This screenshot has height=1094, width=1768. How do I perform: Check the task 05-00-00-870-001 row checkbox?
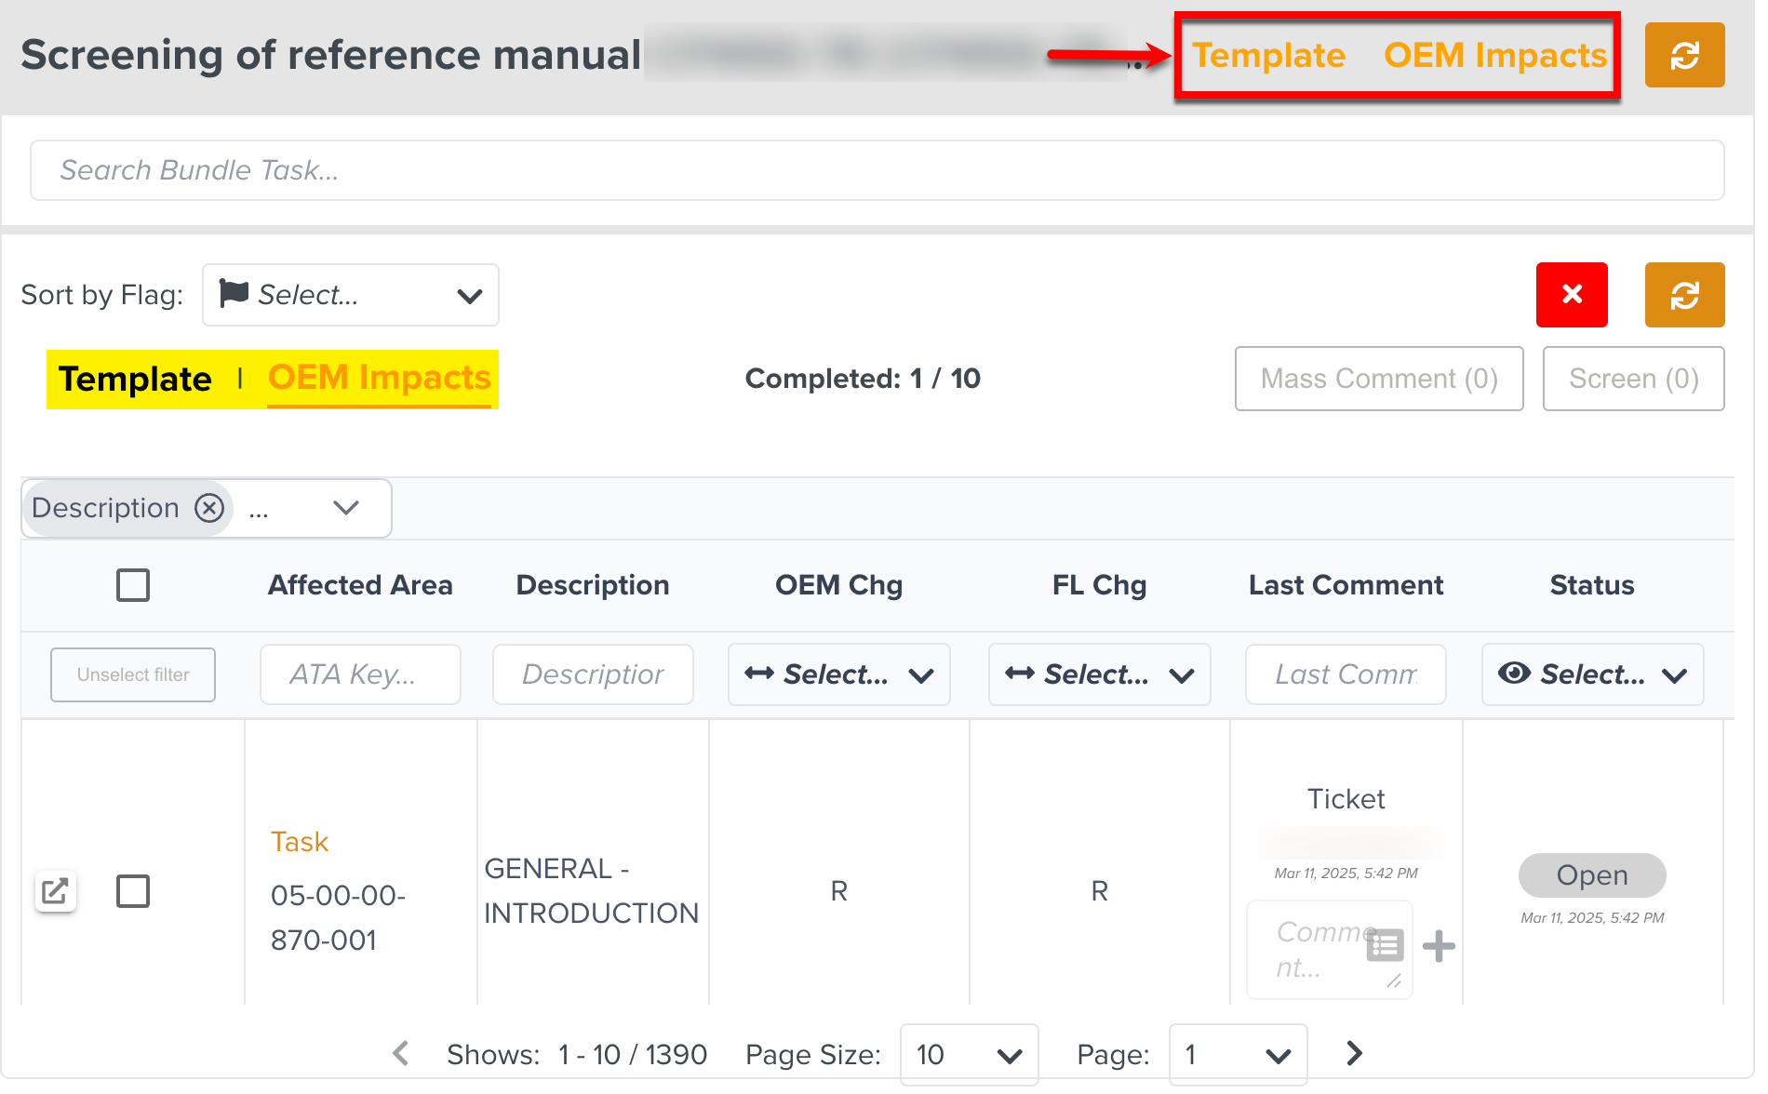coord(133,891)
